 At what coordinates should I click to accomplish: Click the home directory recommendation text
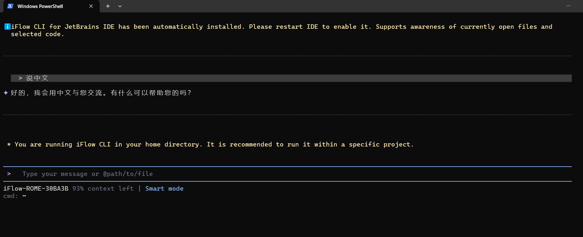click(x=214, y=145)
